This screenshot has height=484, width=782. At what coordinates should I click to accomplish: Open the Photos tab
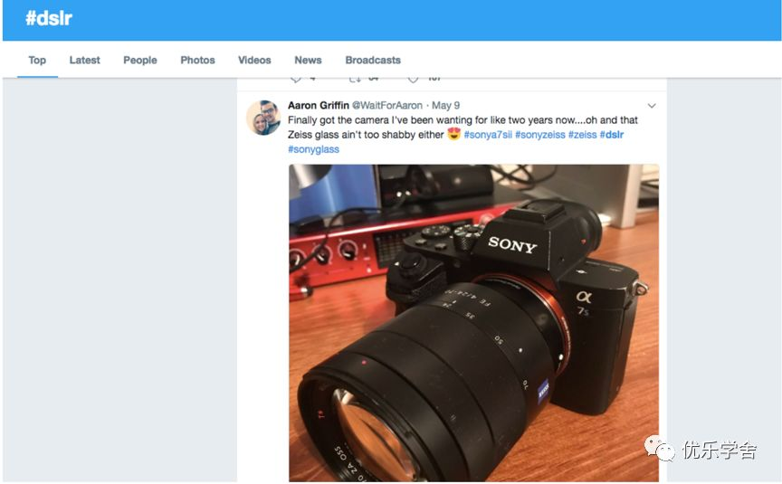(197, 60)
